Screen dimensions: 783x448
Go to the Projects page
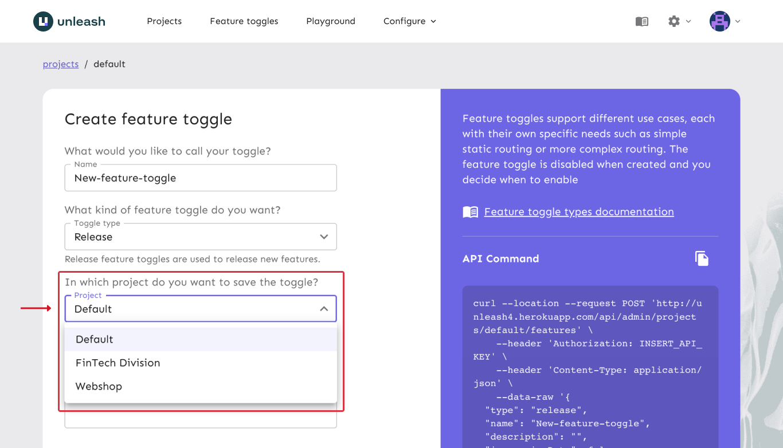pyautogui.click(x=164, y=21)
